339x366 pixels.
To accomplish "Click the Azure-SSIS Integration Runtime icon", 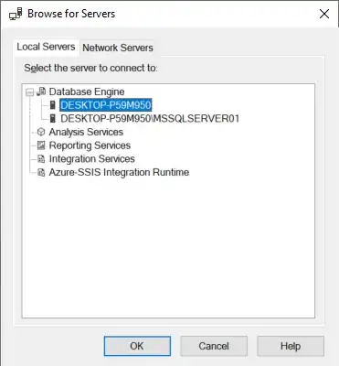I will coord(41,172).
